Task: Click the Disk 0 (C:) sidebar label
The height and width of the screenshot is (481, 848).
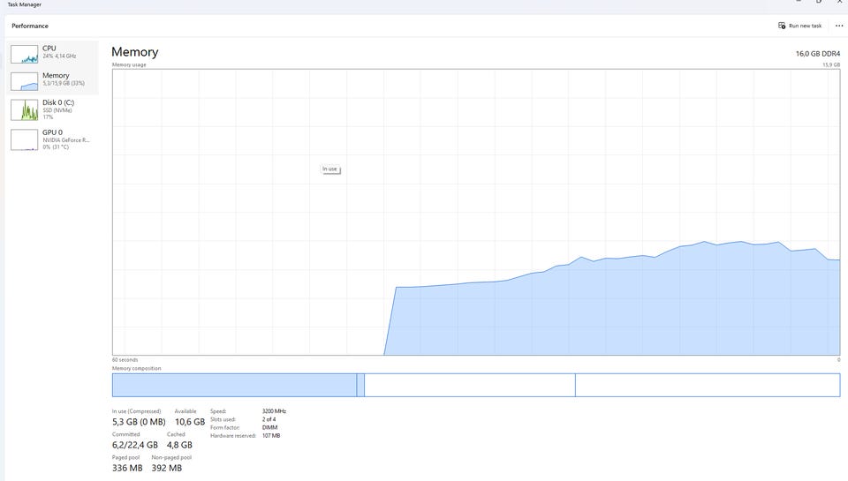Action: [x=58, y=102]
